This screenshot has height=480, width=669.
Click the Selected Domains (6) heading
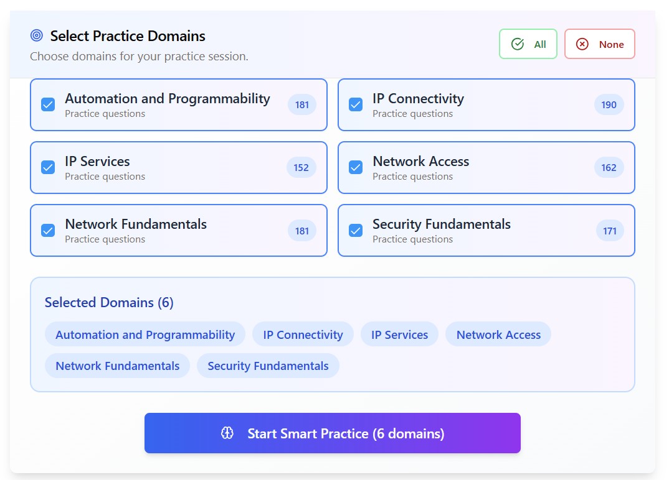tap(109, 302)
